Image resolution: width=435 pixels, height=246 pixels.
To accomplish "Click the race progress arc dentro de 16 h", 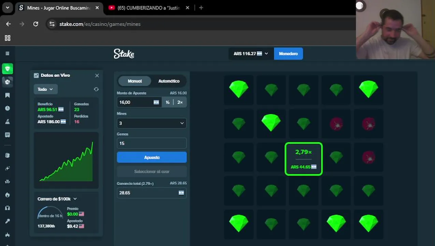I will 50,213.
